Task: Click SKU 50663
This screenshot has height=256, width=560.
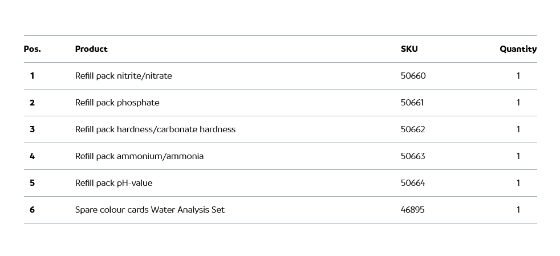Action: [x=413, y=156]
